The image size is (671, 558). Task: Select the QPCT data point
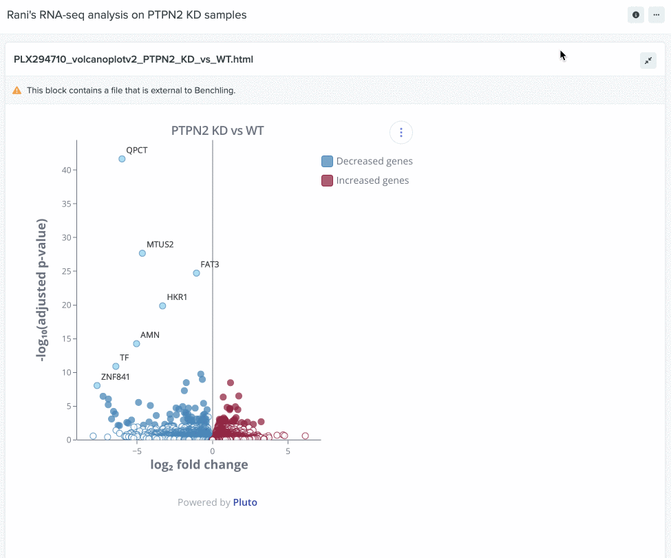pyautogui.click(x=122, y=159)
